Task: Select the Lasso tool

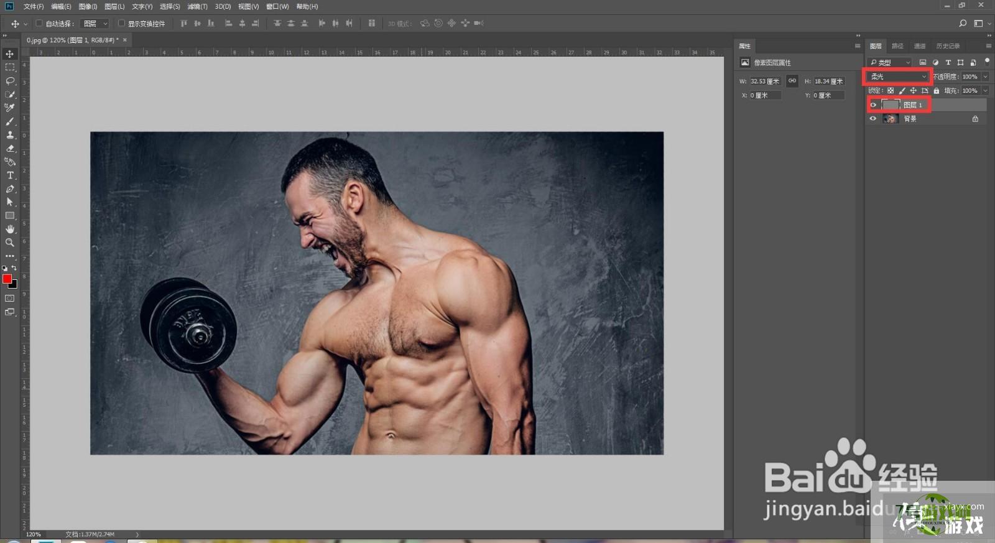Action: pos(9,81)
